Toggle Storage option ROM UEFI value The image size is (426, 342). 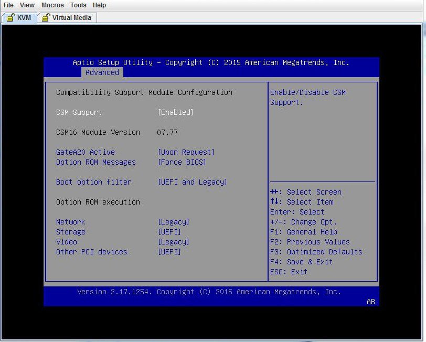(x=169, y=232)
